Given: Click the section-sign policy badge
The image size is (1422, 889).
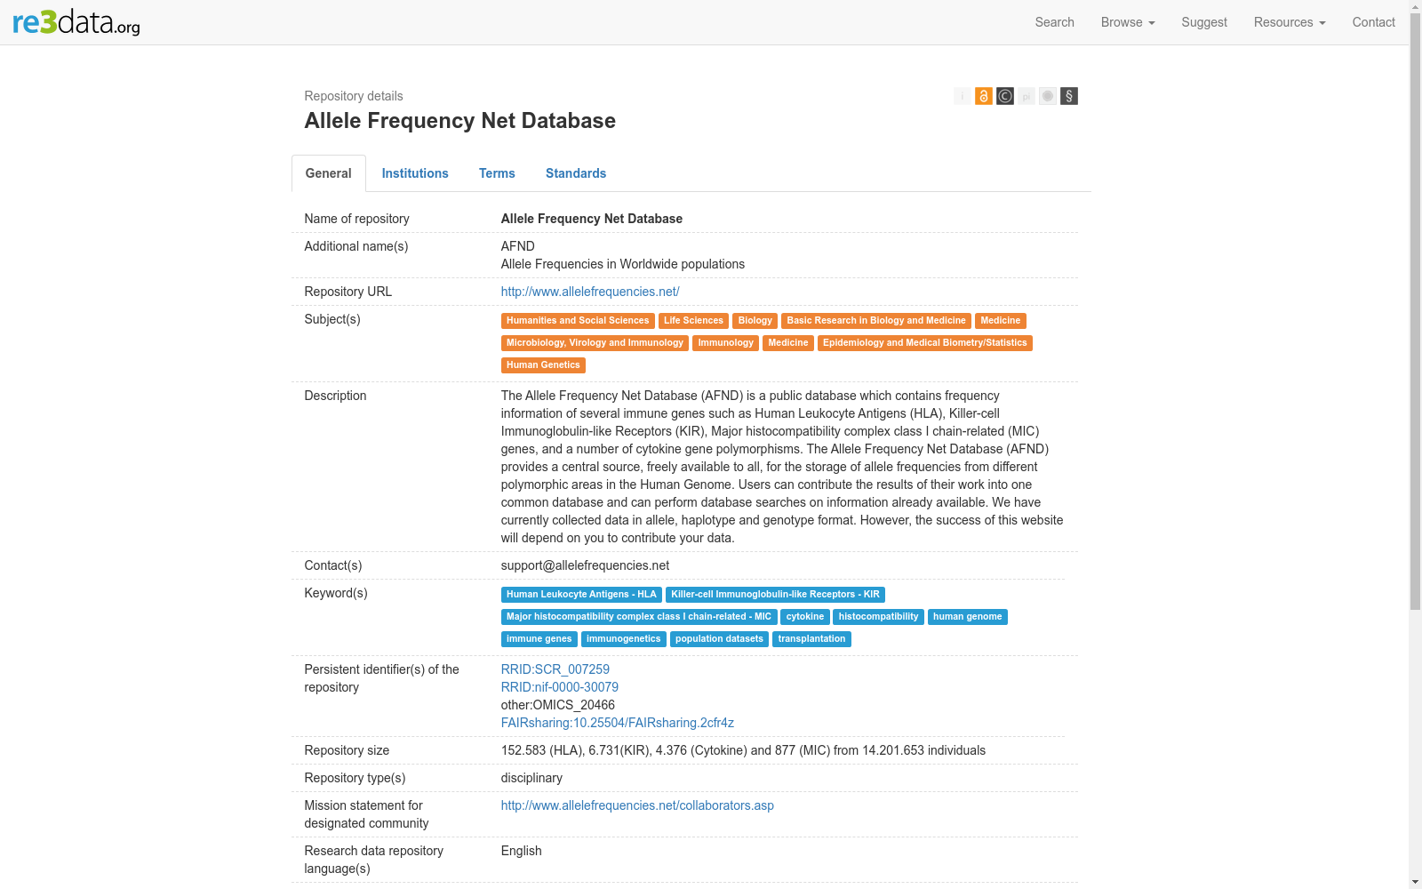Looking at the screenshot, I should click(x=1069, y=96).
